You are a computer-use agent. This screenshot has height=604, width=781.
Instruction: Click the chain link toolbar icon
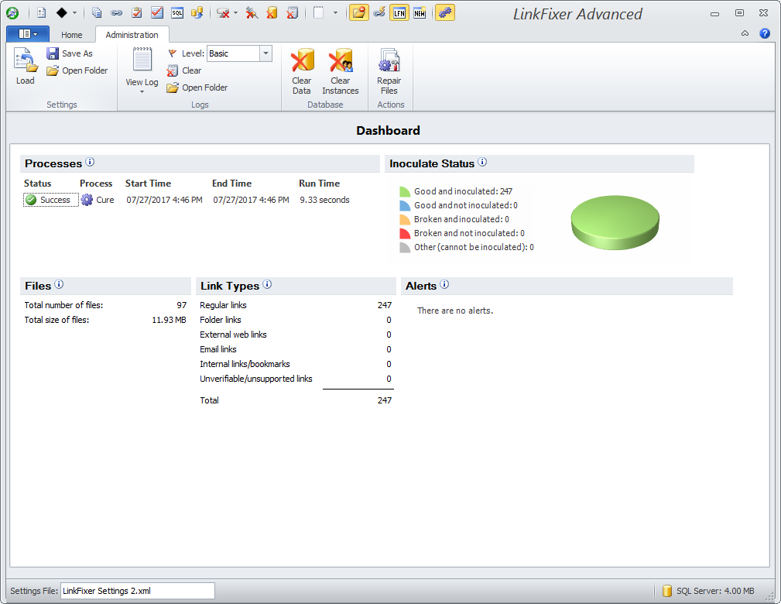click(117, 13)
